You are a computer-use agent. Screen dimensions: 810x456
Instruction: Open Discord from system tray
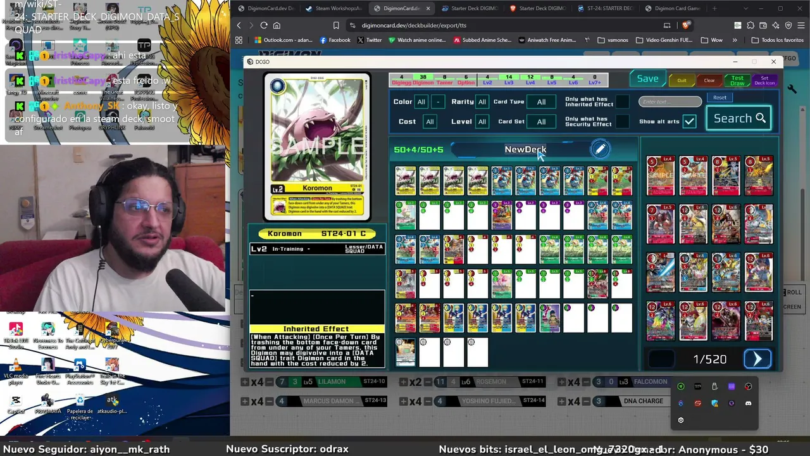[748, 403]
